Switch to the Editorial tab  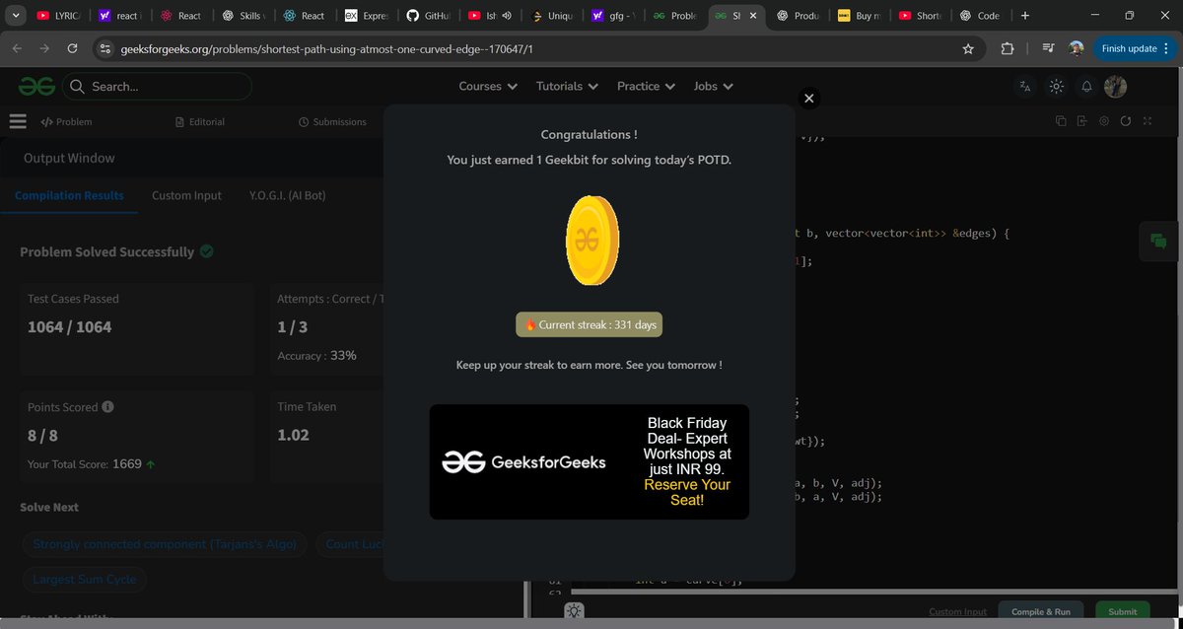pos(200,120)
